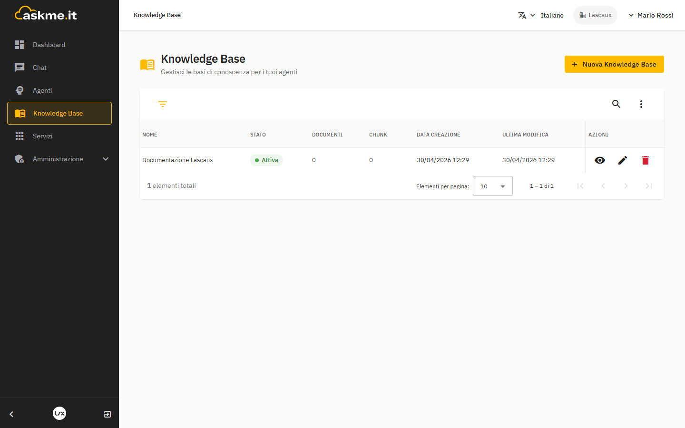The image size is (685, 428).
Task: Sort by DATA CREAZIONE column header
Action: pyautogui.click(x=439, y=135)
